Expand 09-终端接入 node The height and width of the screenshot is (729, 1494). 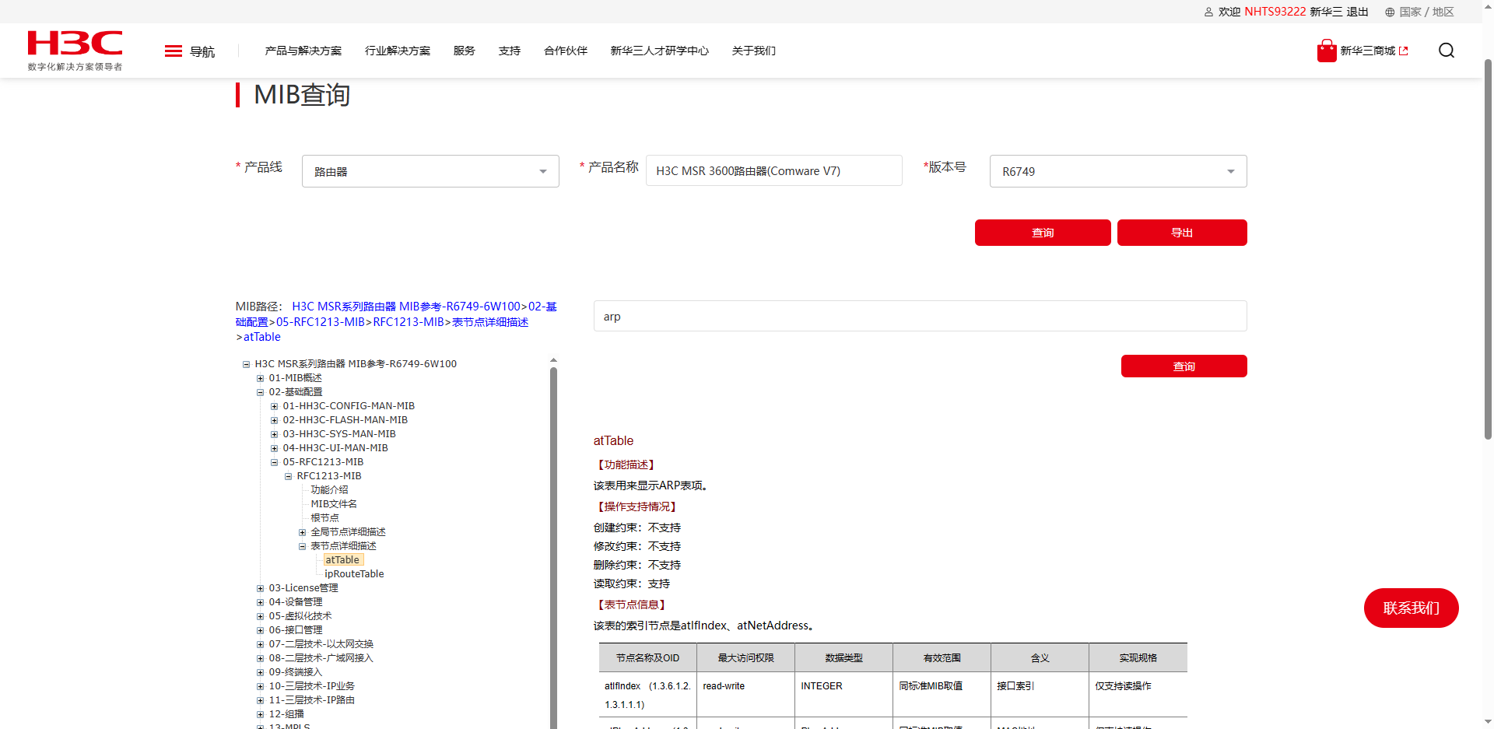point(260,672)
